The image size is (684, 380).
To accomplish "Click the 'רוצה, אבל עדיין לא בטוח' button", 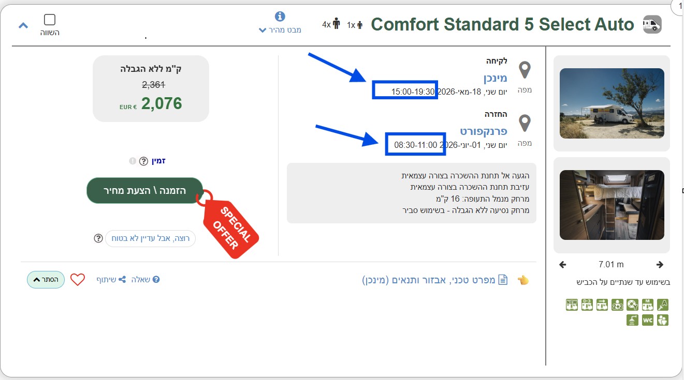I will (150, 238).
